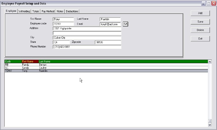Screen dimensions: 217x130
Task: Delete the current employee record
Action: pyautogui.click(x=200, y=30)
